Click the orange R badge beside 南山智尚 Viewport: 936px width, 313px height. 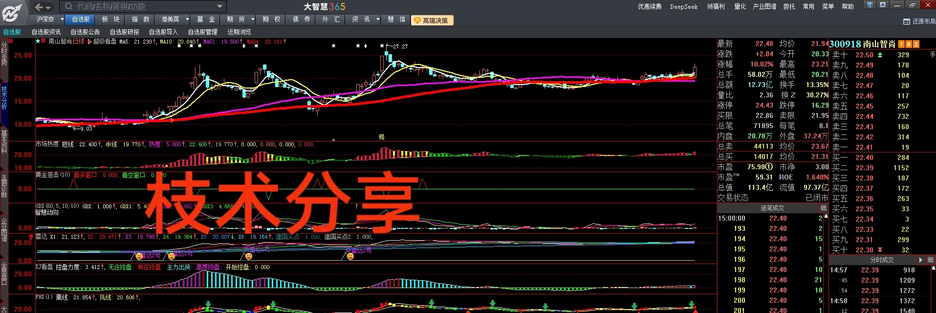tap(909, 44)
